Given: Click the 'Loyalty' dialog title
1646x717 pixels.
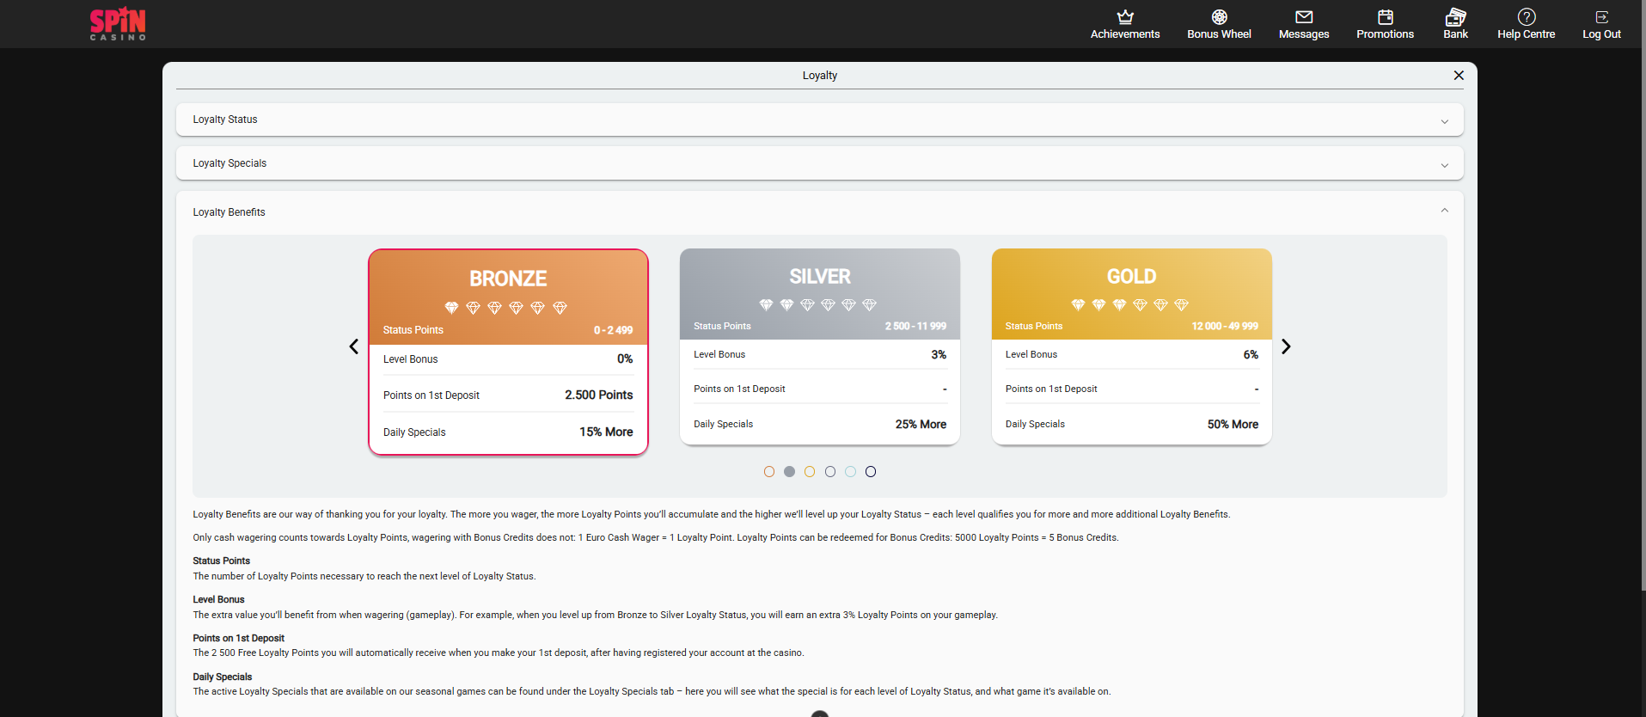Looking at the screenshot, I should 820,76.
